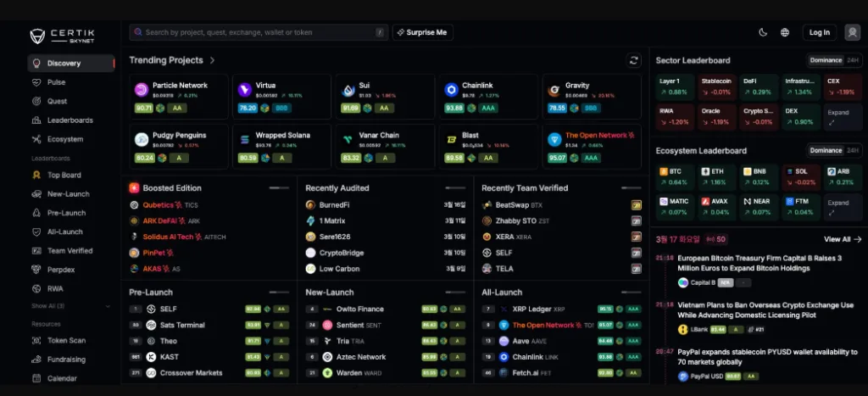
Task: Refresh the Trending Projects list
Action: coord(634,60)
